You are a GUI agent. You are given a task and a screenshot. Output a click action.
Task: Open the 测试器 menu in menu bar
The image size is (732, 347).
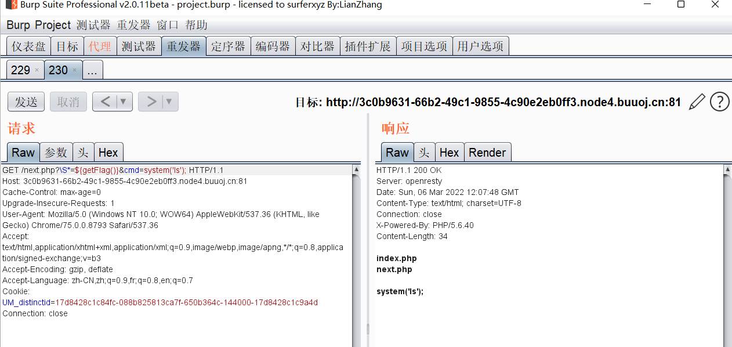93,25
